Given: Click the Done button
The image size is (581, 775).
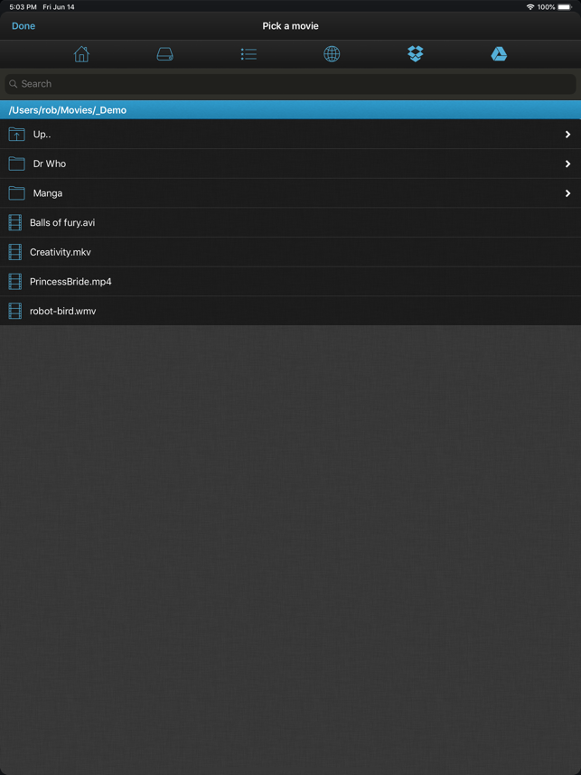Looking at the screenshot, I should point(23,26).
